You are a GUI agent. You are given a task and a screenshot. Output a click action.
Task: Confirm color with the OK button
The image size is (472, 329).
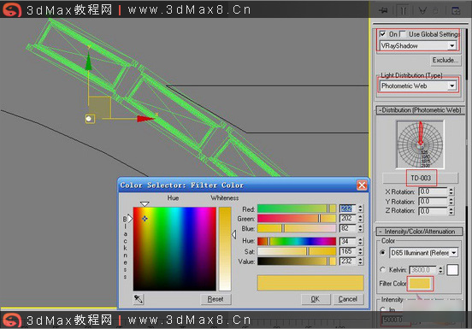click(316, 299)
